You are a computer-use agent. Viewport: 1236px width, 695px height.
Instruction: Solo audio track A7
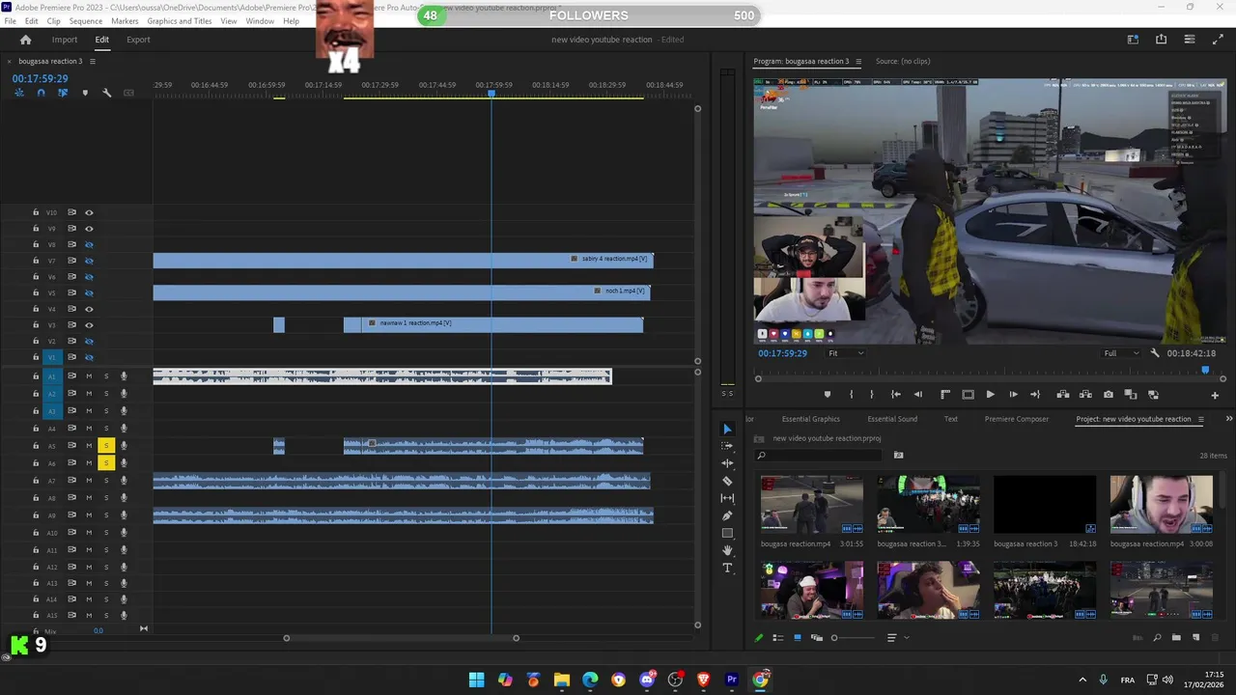[106, 481]
